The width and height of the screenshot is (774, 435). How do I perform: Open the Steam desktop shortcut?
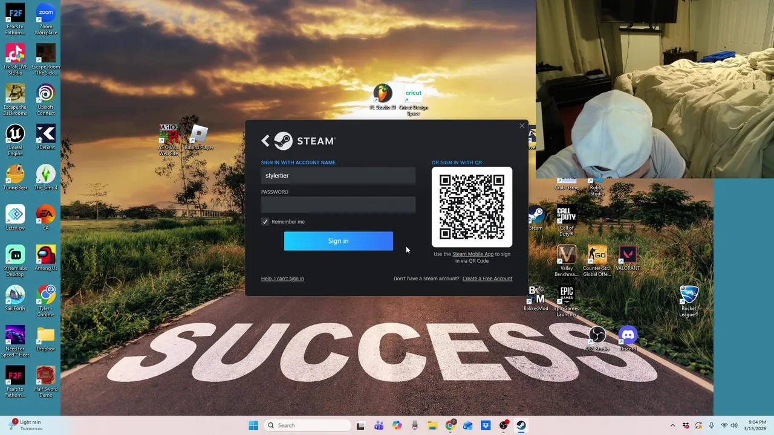tap(536, 218)
